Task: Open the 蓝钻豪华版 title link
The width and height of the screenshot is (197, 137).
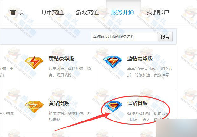Action: click(140, 59)
